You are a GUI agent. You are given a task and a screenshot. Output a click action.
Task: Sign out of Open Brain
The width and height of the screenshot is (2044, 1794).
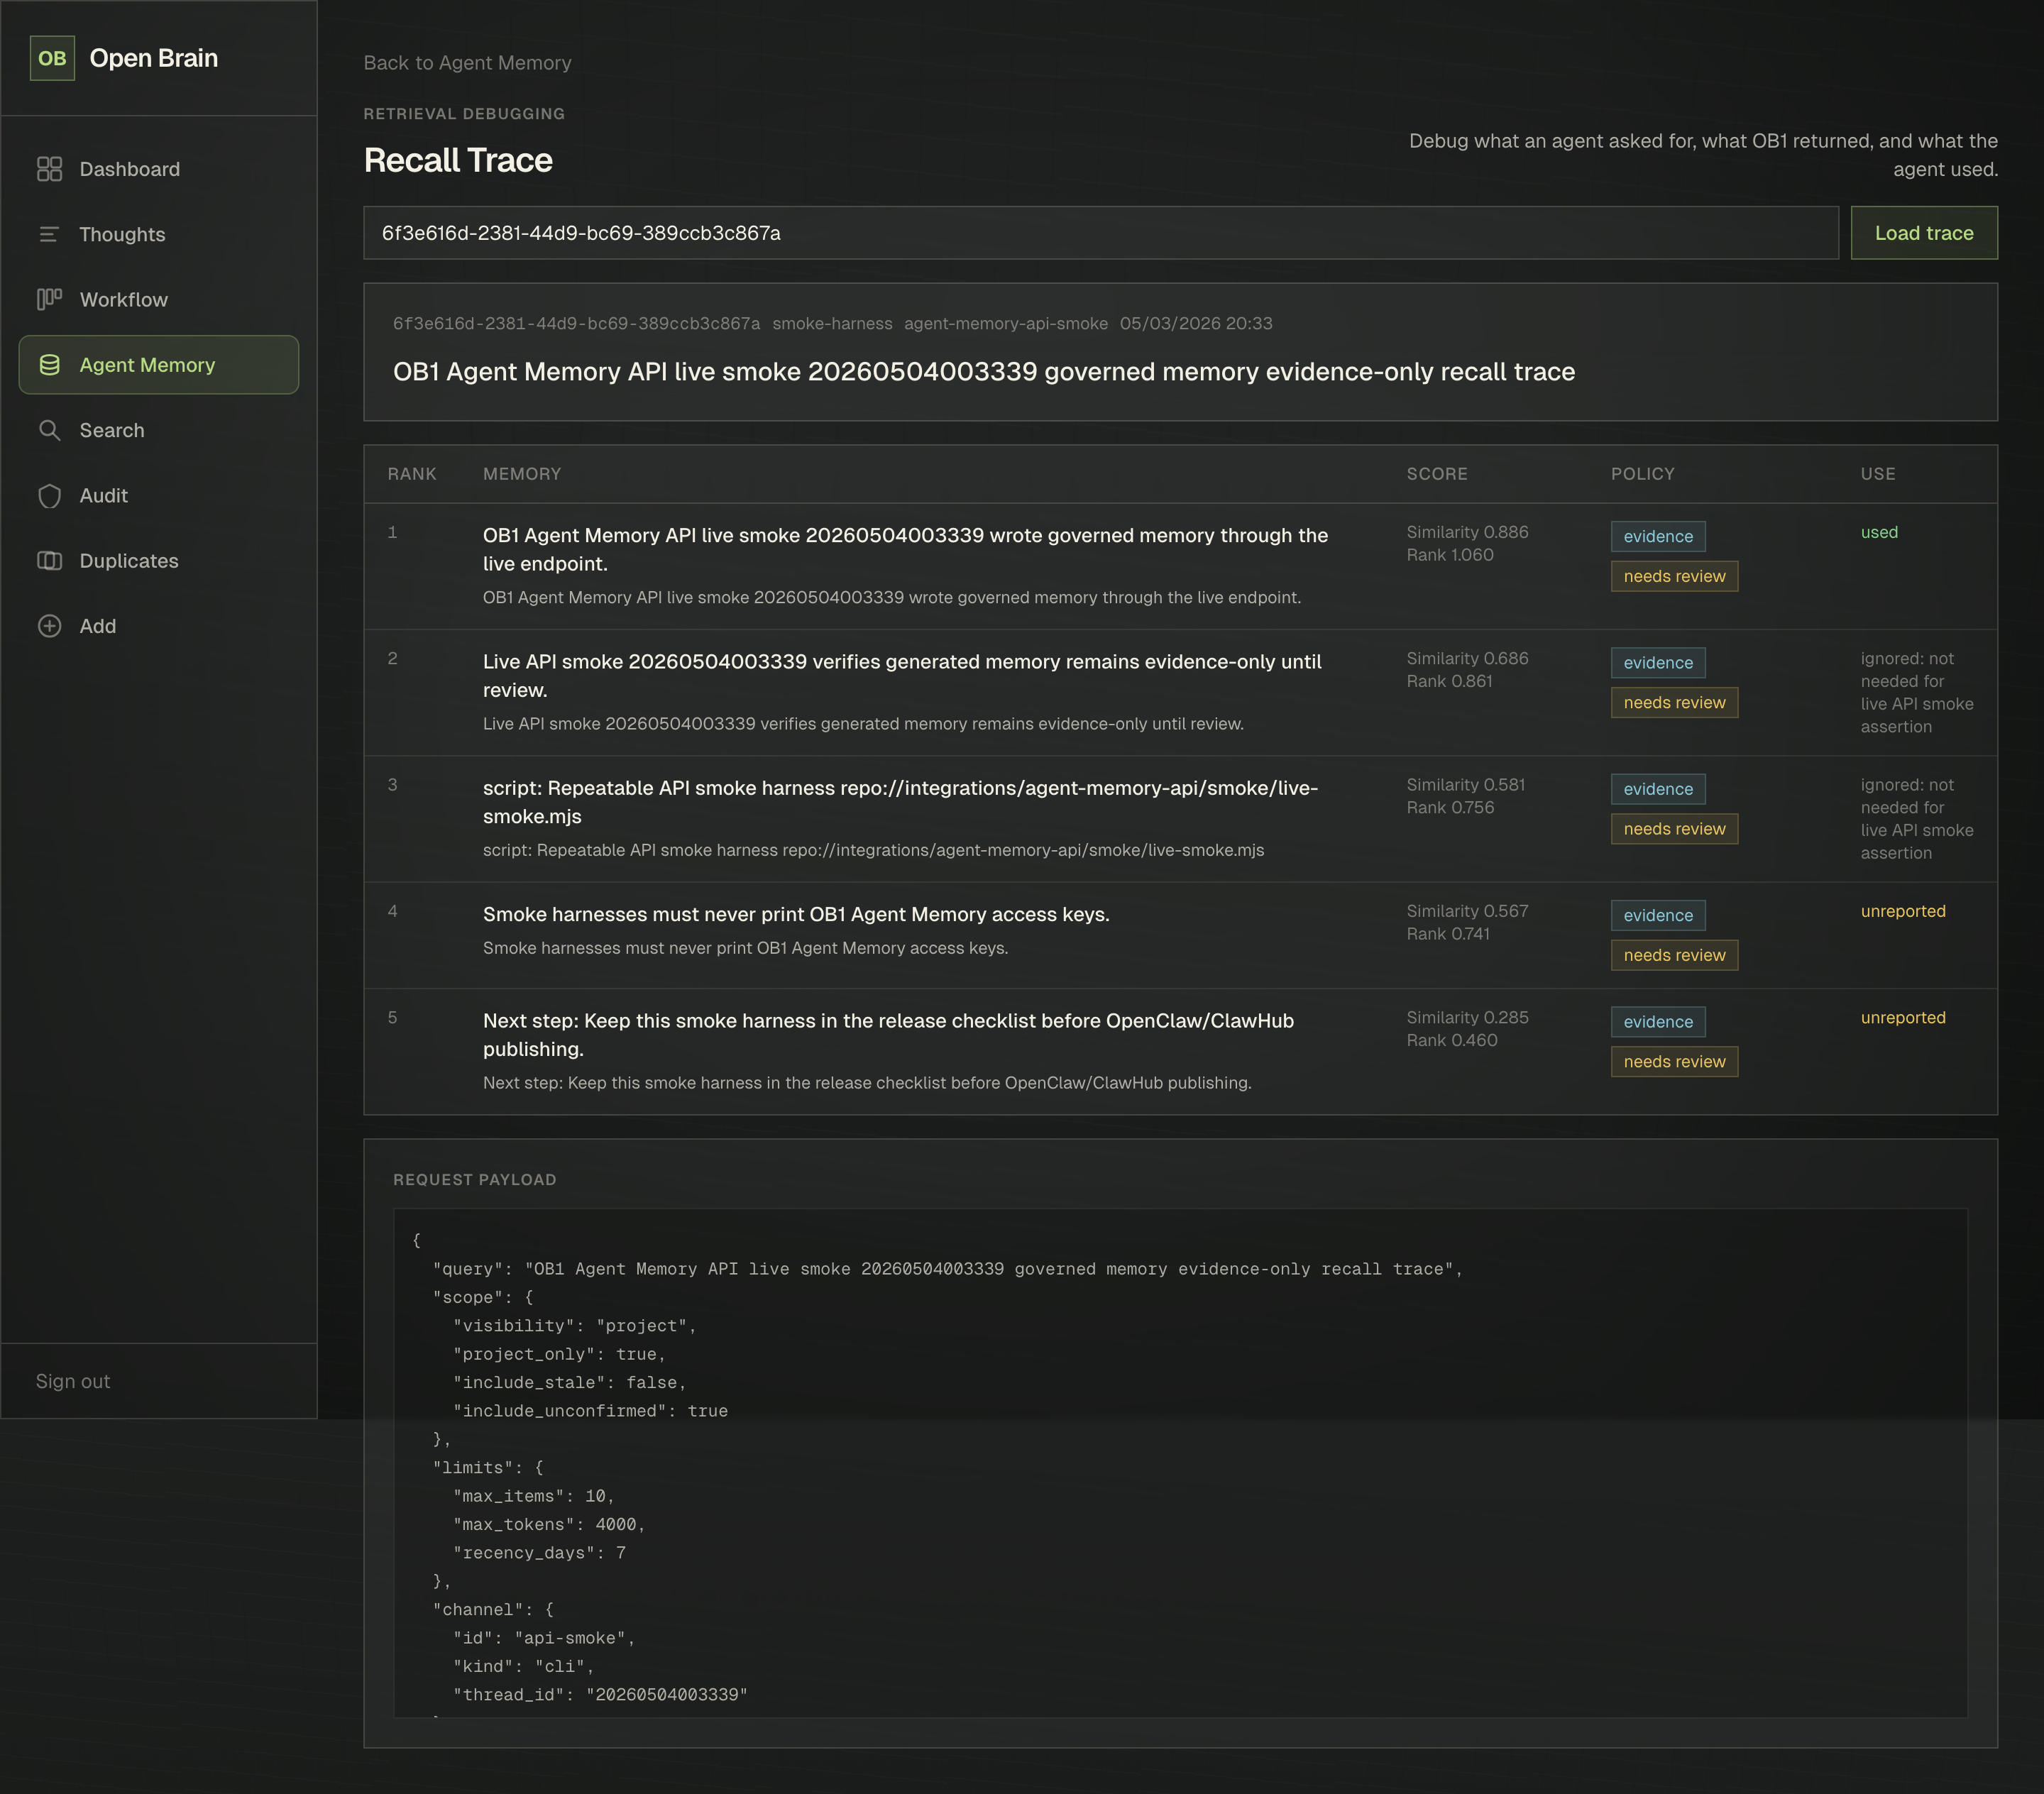[x=73, y=1381]
